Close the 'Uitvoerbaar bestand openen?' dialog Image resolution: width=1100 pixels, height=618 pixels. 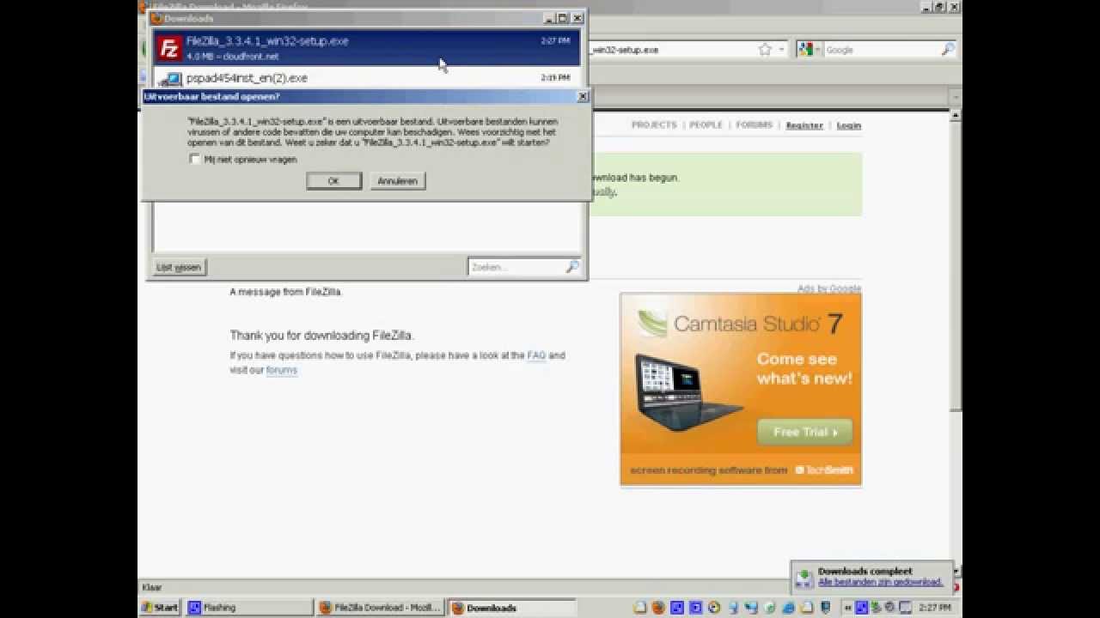point(582,96)
